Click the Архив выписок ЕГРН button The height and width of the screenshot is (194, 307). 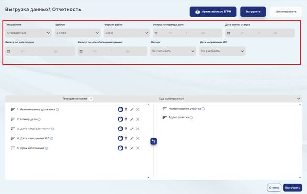point(213,12)
